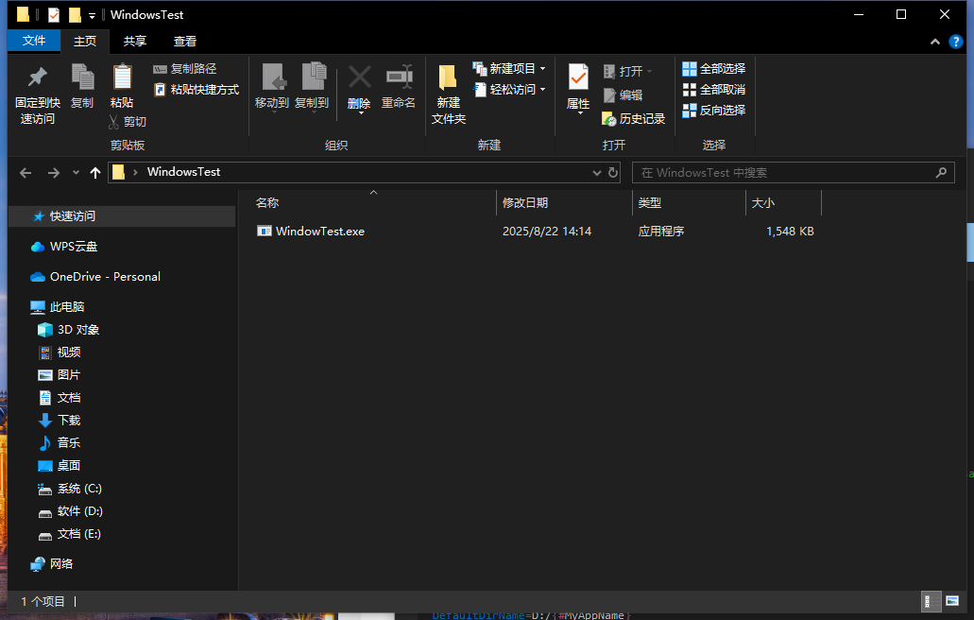Switch to the View (查看) tab
This screenshot has width=974, height=620.
click(x=185, y=41)
